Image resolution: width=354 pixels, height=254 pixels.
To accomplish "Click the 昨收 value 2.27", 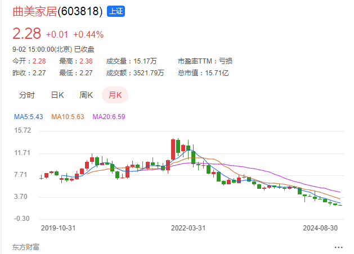I will click(39, 73).
